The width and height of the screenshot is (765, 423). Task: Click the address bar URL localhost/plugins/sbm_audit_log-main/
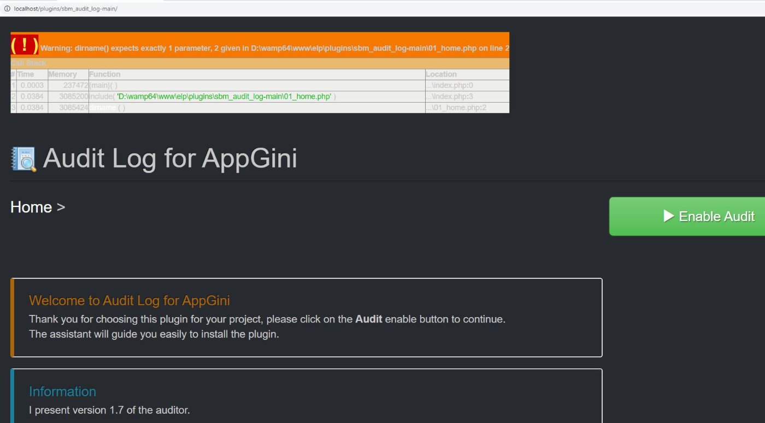pyautogui.click(x=66, y=9)
